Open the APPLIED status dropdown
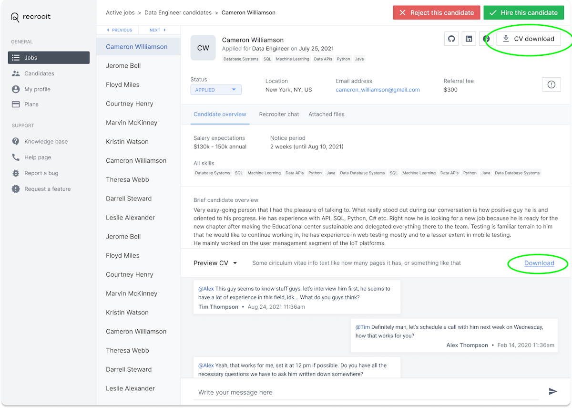The height and width of the screenshot is (408, 572). 216,90
